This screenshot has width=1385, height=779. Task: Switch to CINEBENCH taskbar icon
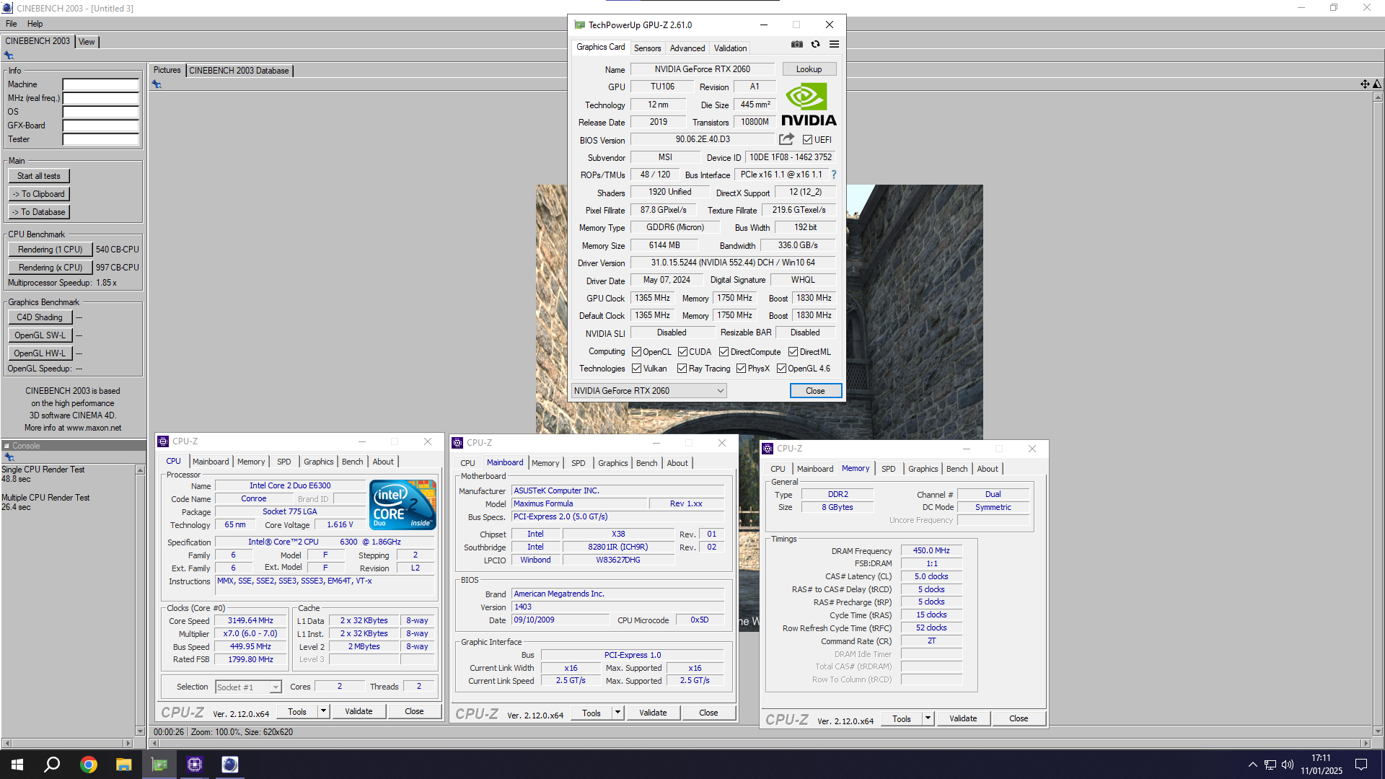click(230, 765)
